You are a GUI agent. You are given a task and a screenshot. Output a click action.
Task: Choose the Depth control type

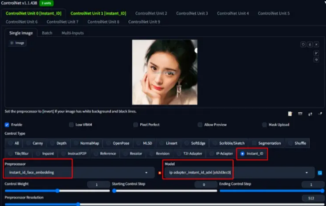click(59, 143)
